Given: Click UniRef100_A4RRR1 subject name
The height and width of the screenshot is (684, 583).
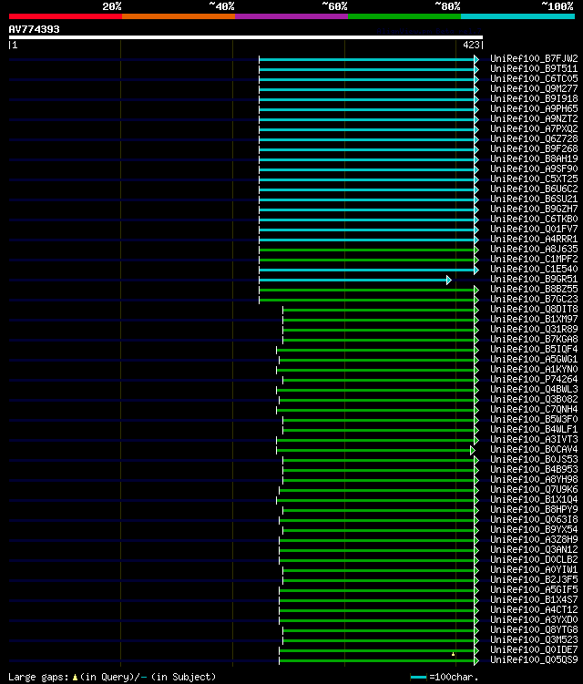Looking at the screenshot, I should [534, 239].
